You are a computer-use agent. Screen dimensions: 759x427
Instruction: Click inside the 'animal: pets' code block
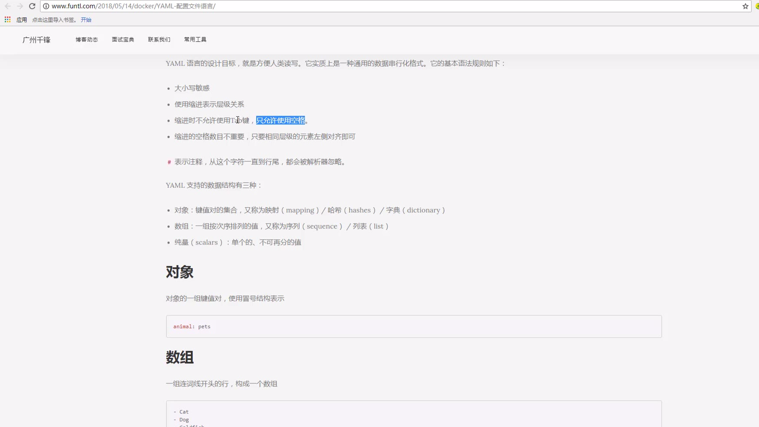(x=413, y=326)
